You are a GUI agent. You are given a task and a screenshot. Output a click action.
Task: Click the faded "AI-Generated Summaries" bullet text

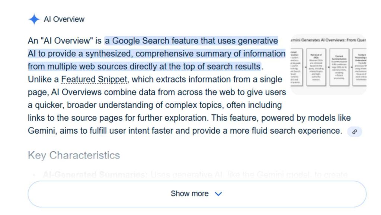(95, 175)
